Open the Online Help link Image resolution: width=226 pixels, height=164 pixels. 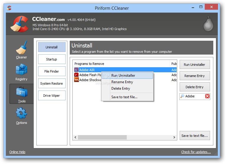click(17, 152)
